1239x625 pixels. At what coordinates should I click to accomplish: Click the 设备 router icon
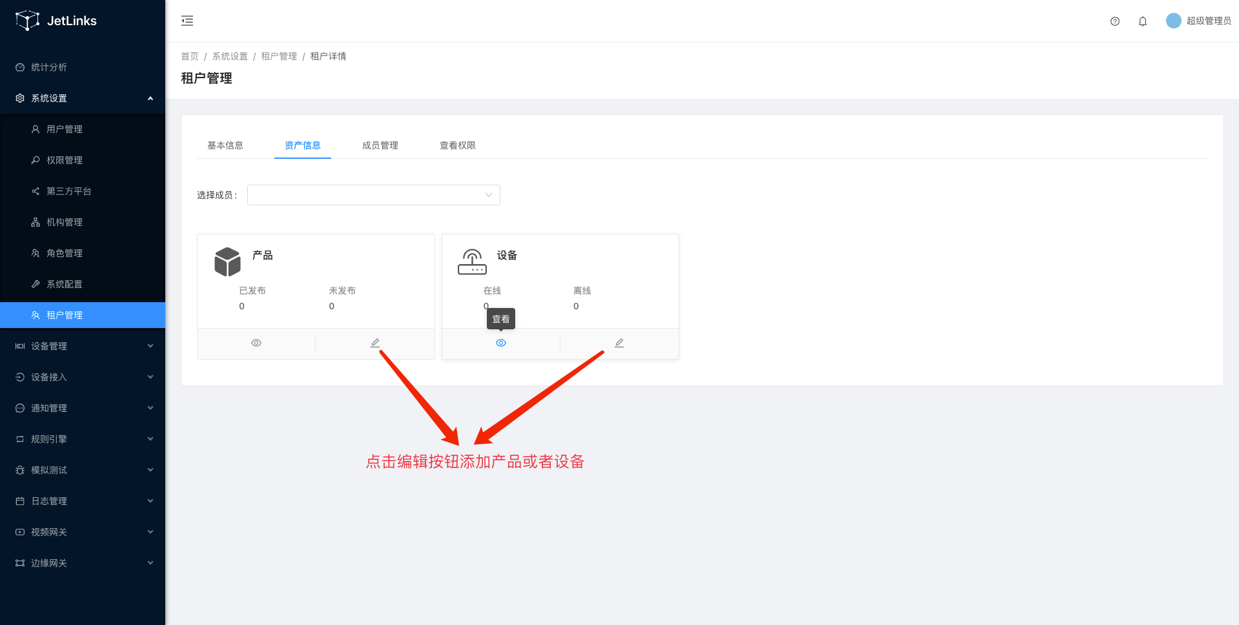(472, 261)
